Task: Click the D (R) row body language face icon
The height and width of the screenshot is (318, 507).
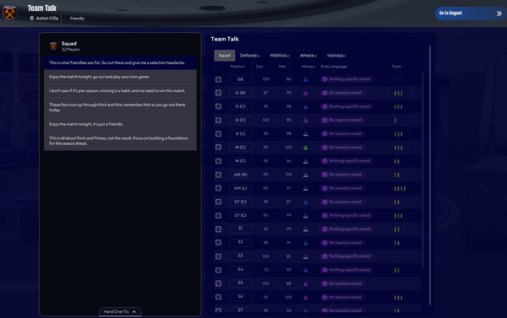Action: pyautogui.click(x=325, y=93)
